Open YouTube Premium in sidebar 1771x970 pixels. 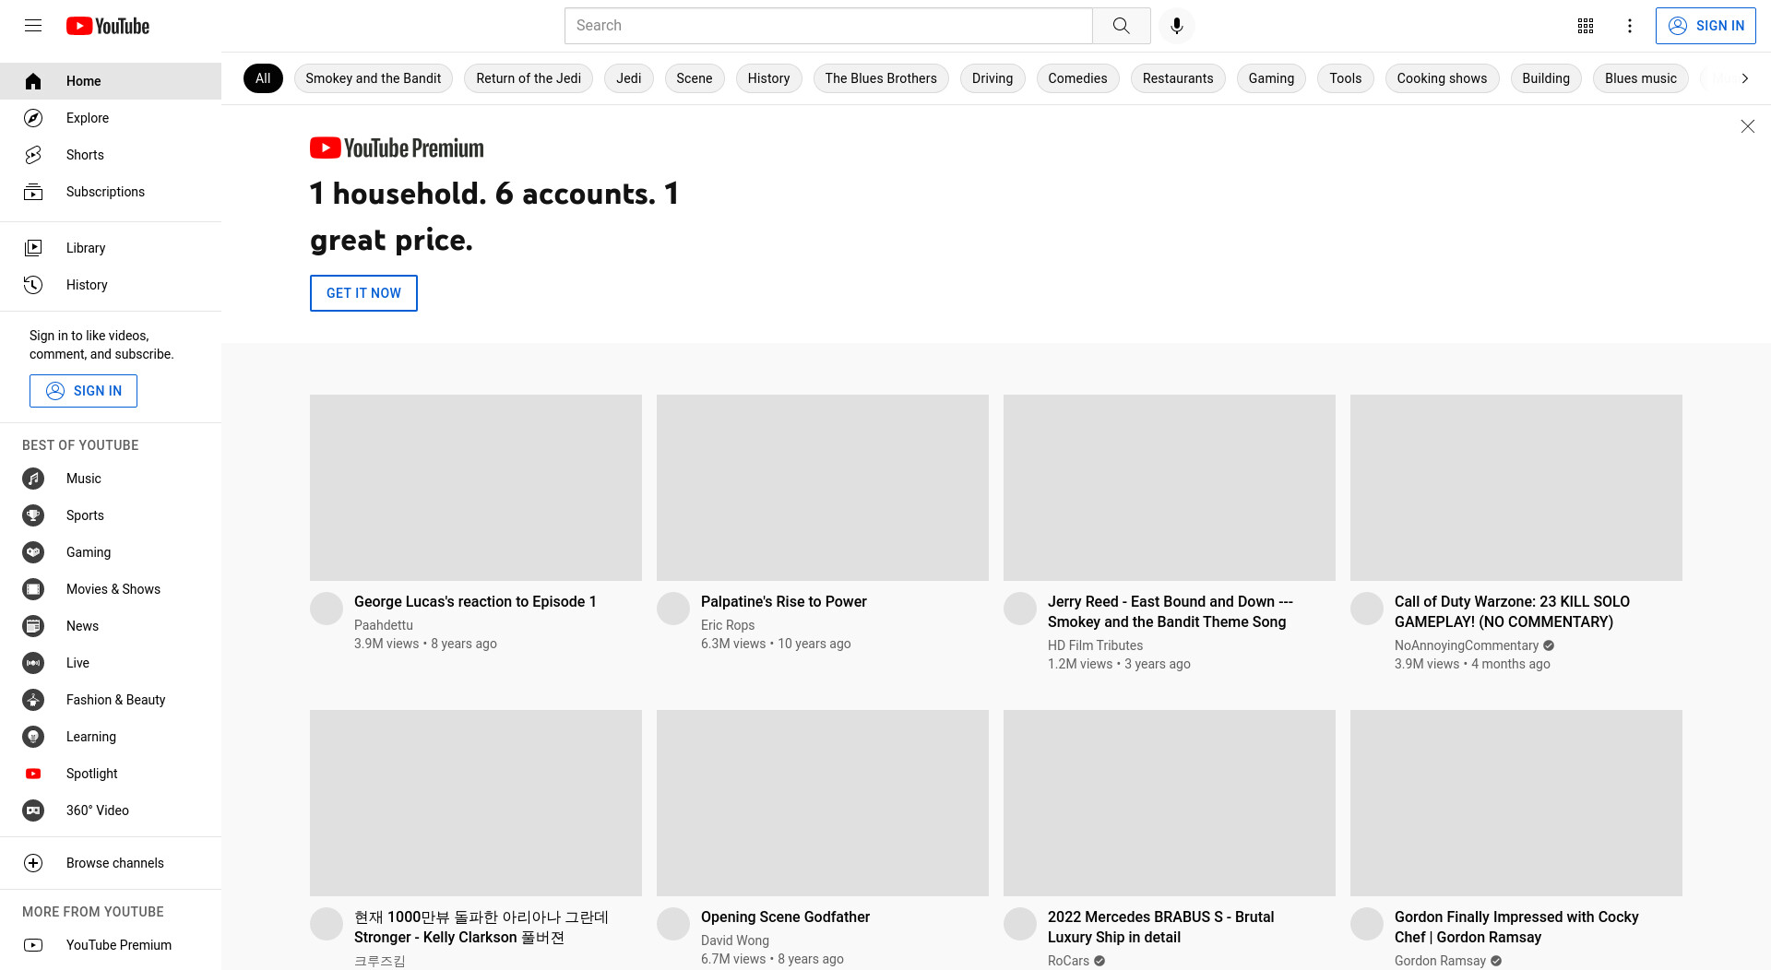(x=111, y=945)
